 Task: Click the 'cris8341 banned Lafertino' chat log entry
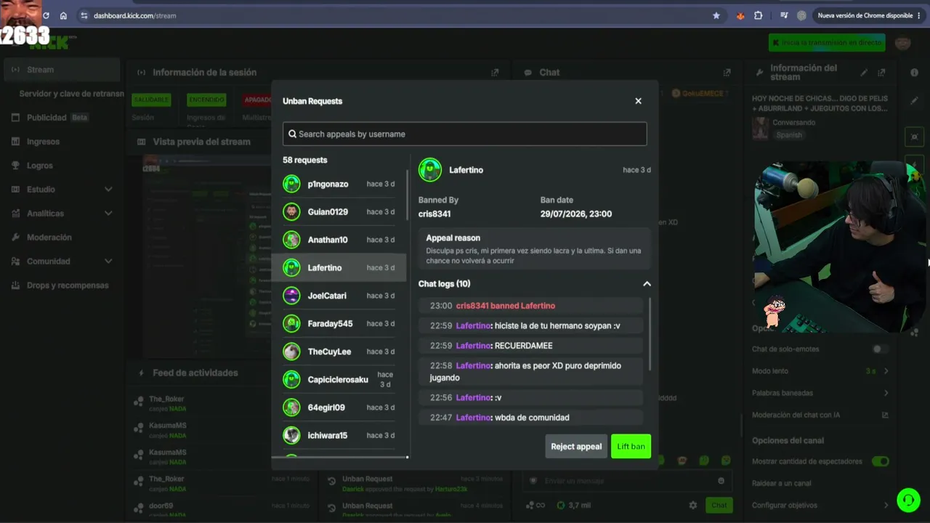point(530,306)
